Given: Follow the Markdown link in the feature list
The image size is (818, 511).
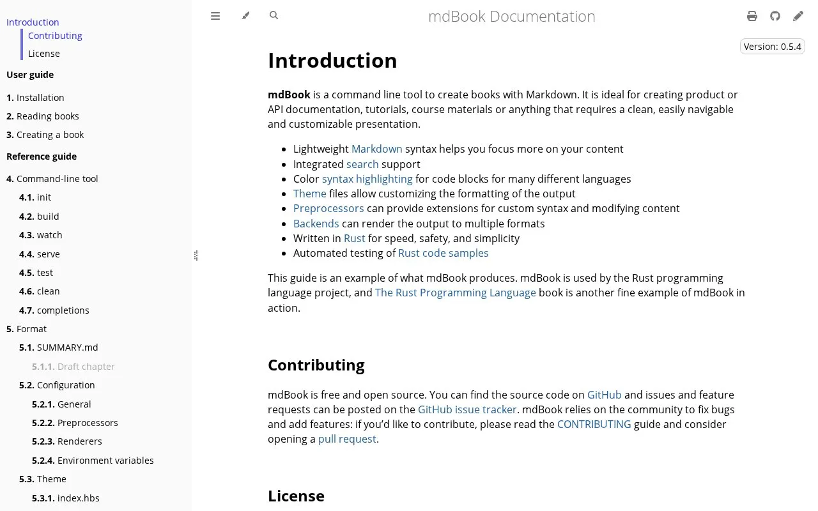Looking at the screenshot, I should (x=377, y=149).
